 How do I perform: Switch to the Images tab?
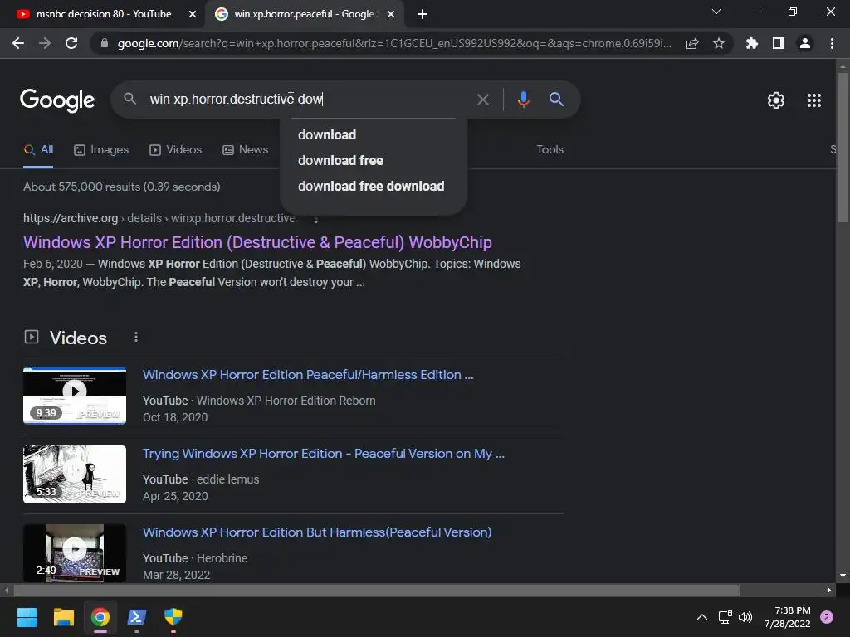[101, 150]
